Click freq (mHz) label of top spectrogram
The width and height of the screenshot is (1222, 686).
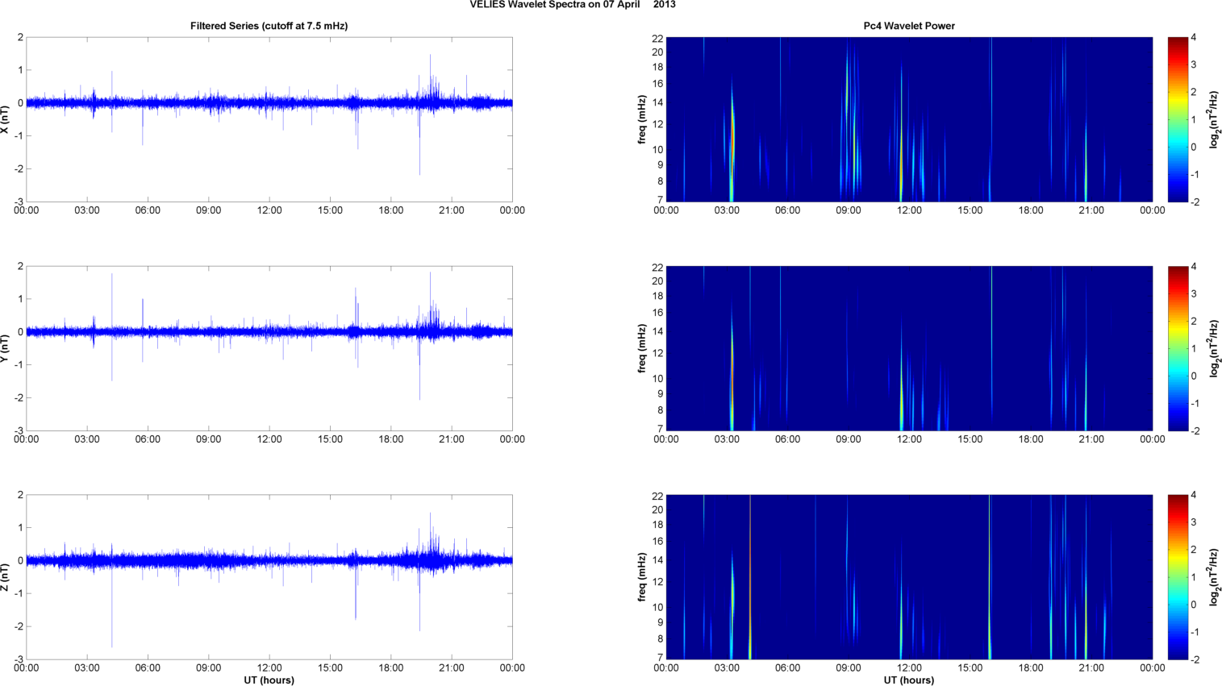pos(642,119)
